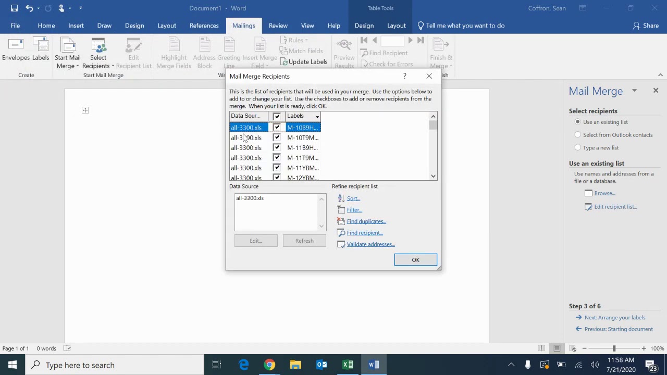Uncheck recipient M-11B9H checkbox
Viewport: 667px width, 375px height.
(x=277, y=148)
